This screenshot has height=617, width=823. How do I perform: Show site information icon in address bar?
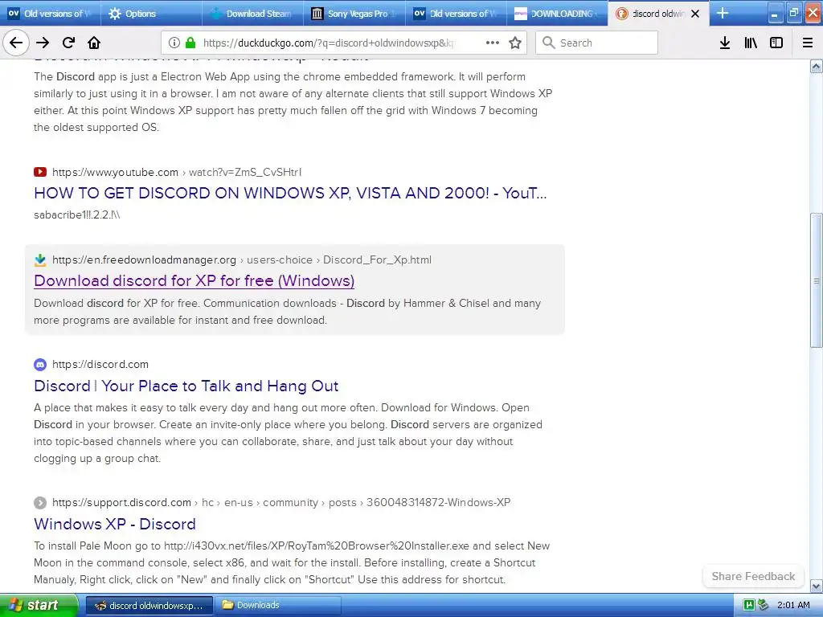pyautogui.click(x=174, y=43)
